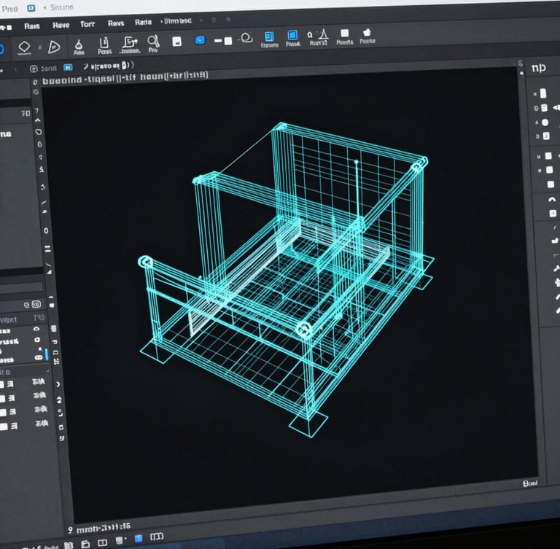Click the white square icon beside Pro
The height and width of the screenshot is (549, 560).
pos(176,42)
